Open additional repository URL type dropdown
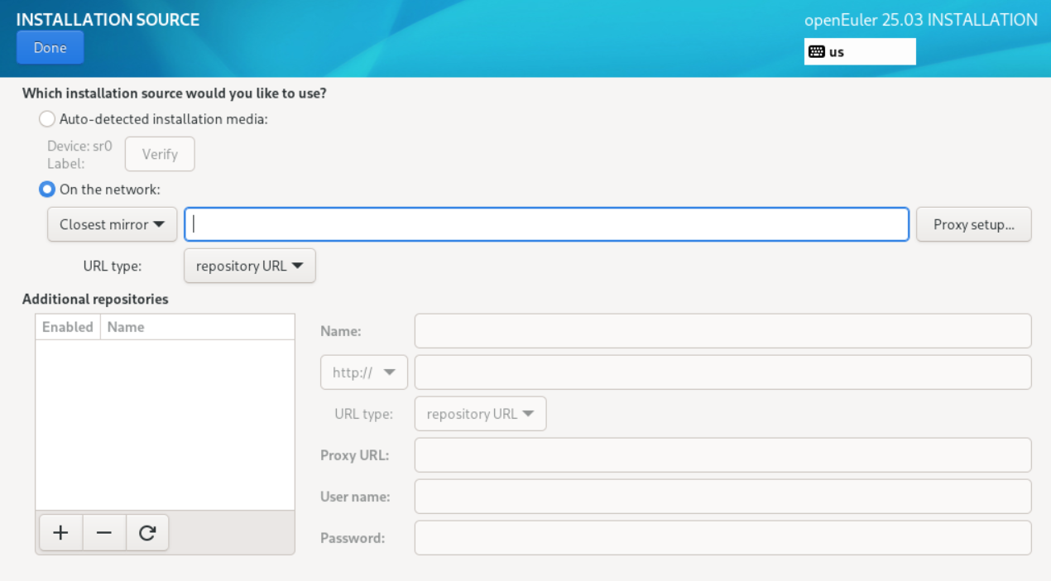This screenshot has width=1051, height=581. pos(480,414)
